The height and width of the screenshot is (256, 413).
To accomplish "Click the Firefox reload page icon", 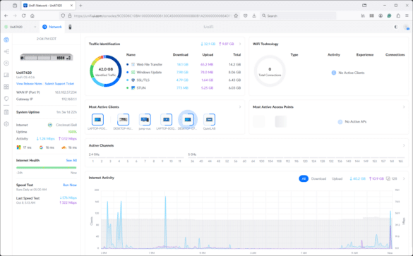I will point(24,16).
